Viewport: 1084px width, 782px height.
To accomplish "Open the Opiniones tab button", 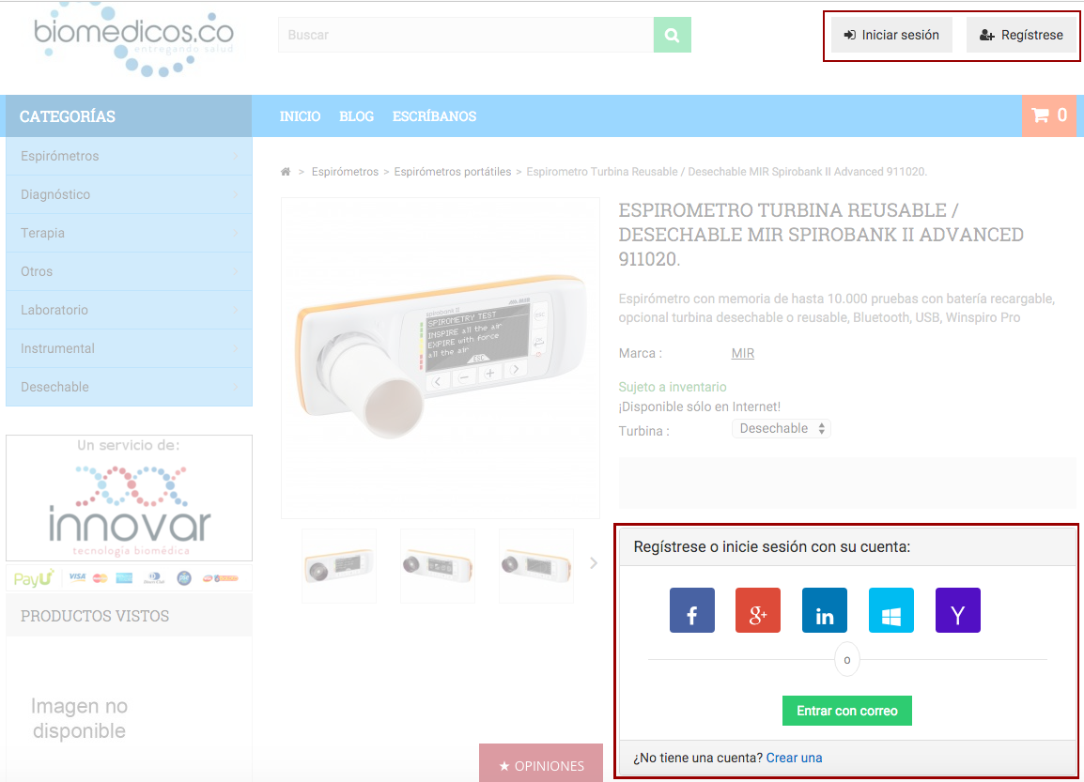I will pos(541,763).
